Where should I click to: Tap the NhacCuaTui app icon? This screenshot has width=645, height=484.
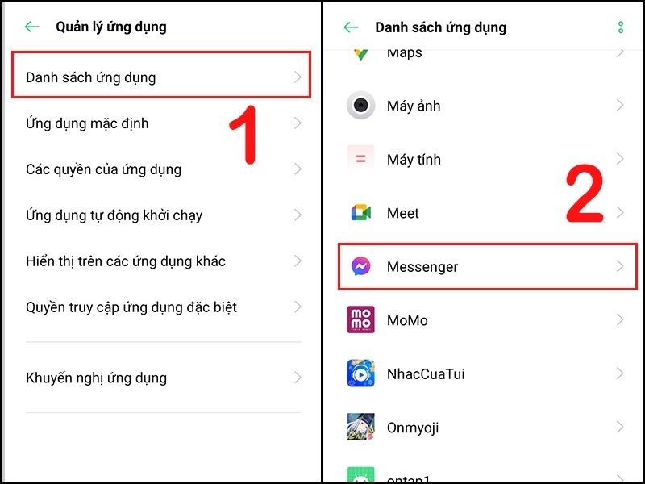tap(360, 373)
